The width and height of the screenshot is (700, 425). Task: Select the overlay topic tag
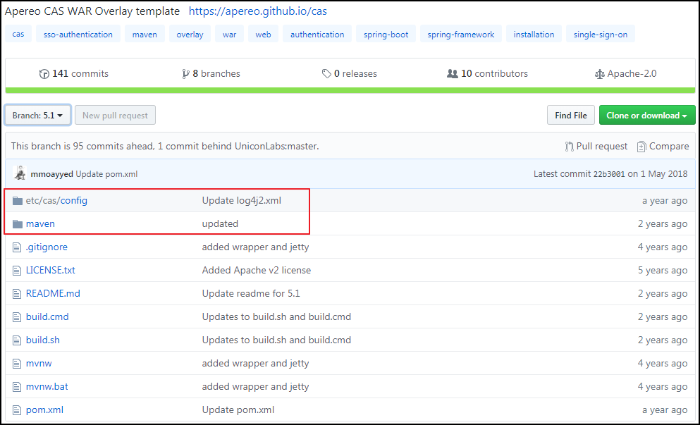pyautogui.click(x=190, y=34)
